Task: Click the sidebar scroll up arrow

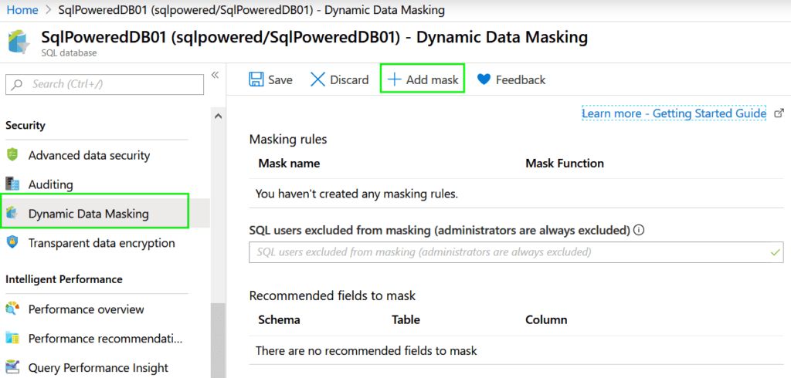Action: click(218, 116)
